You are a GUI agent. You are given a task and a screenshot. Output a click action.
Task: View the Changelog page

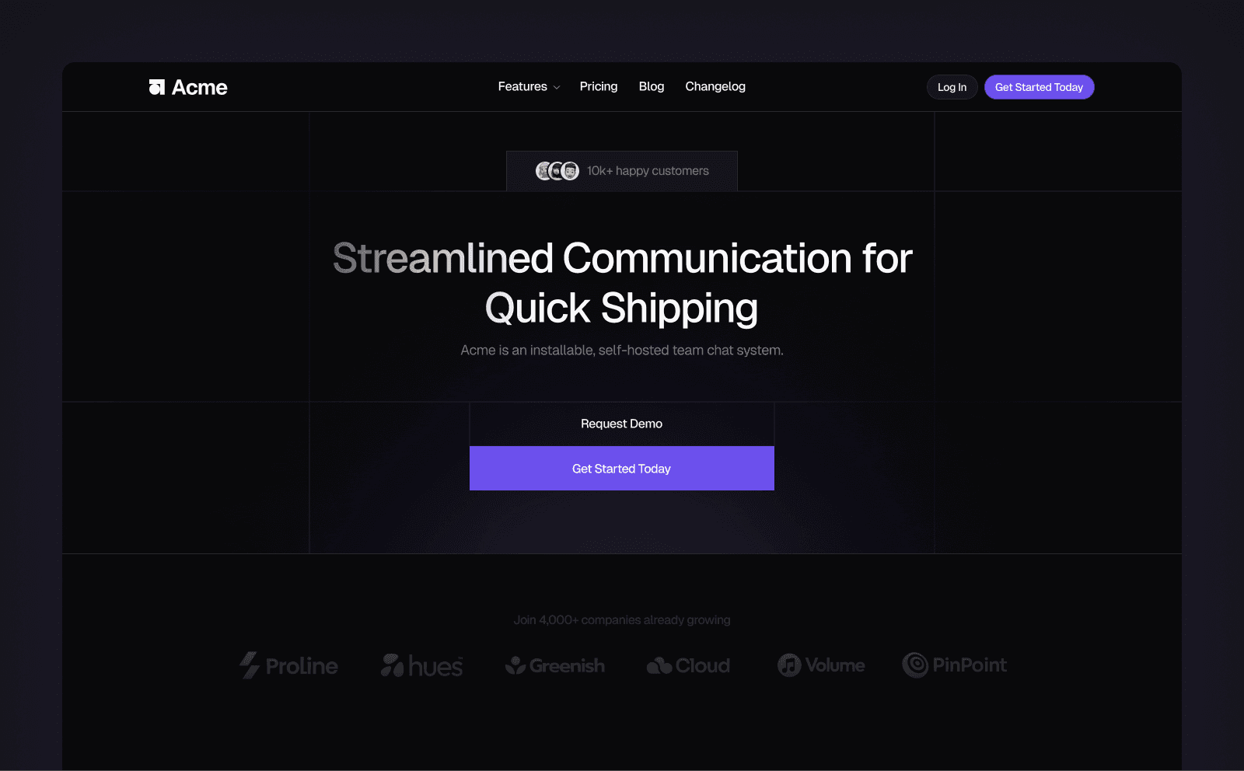click(715, 86)
